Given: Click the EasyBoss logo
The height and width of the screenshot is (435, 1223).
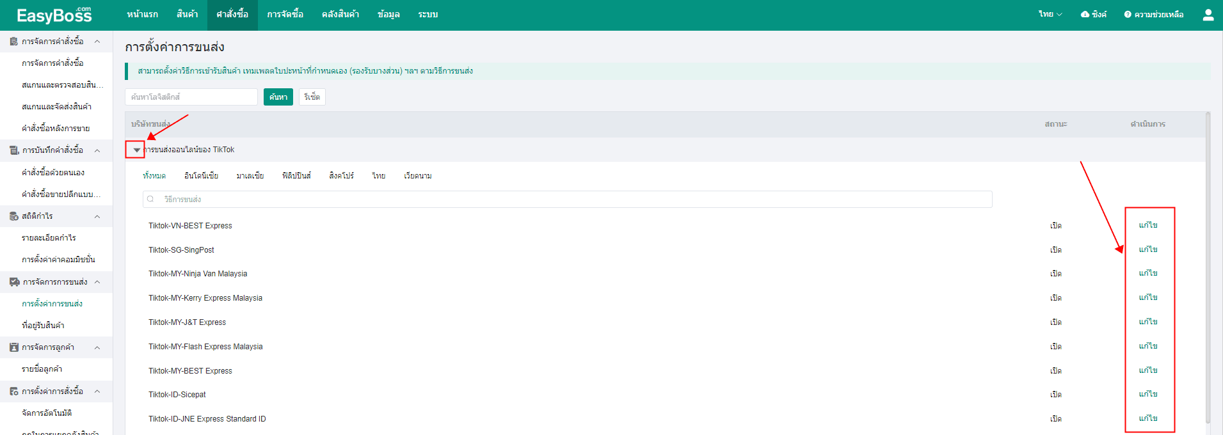Looking at the screenshot, I should [54, 15].
